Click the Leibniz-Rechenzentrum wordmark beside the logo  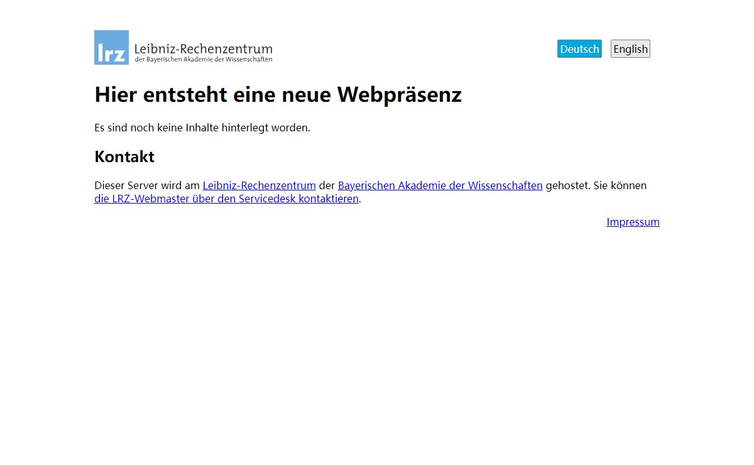click(203, 48)
